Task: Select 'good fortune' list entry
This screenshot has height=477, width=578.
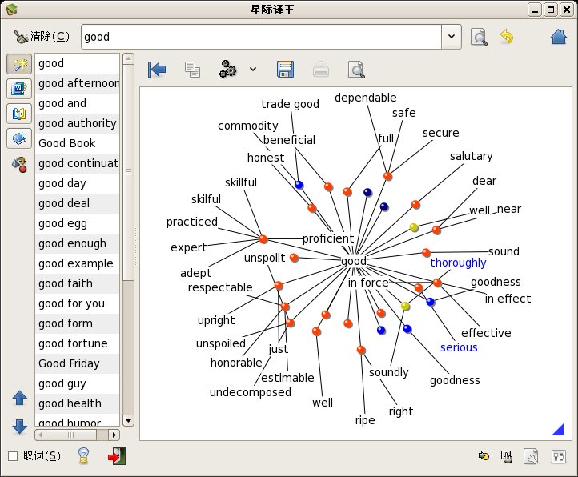Action: (x=77, y=343)
